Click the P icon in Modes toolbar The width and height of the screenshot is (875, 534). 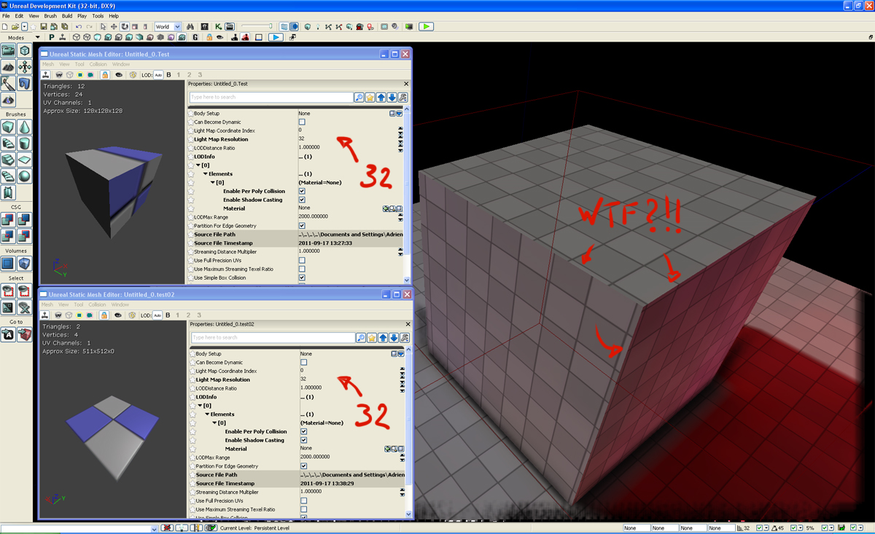52,37
